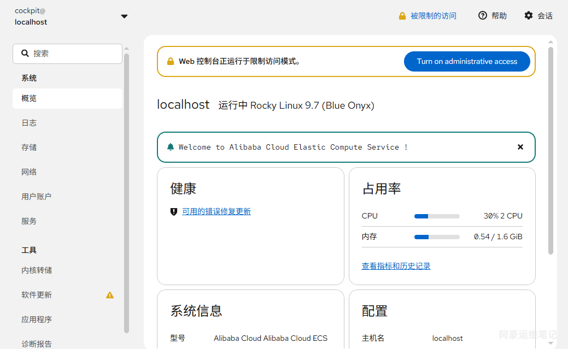Turn on administrative access
Image resolution: width=568 pixels, height=349 pixels.
click(x=467, y=62)
